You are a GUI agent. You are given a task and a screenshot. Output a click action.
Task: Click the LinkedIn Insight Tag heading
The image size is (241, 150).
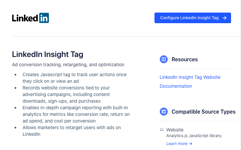47,54
